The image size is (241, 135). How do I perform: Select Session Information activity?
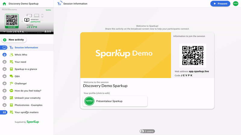pos(27,47)
